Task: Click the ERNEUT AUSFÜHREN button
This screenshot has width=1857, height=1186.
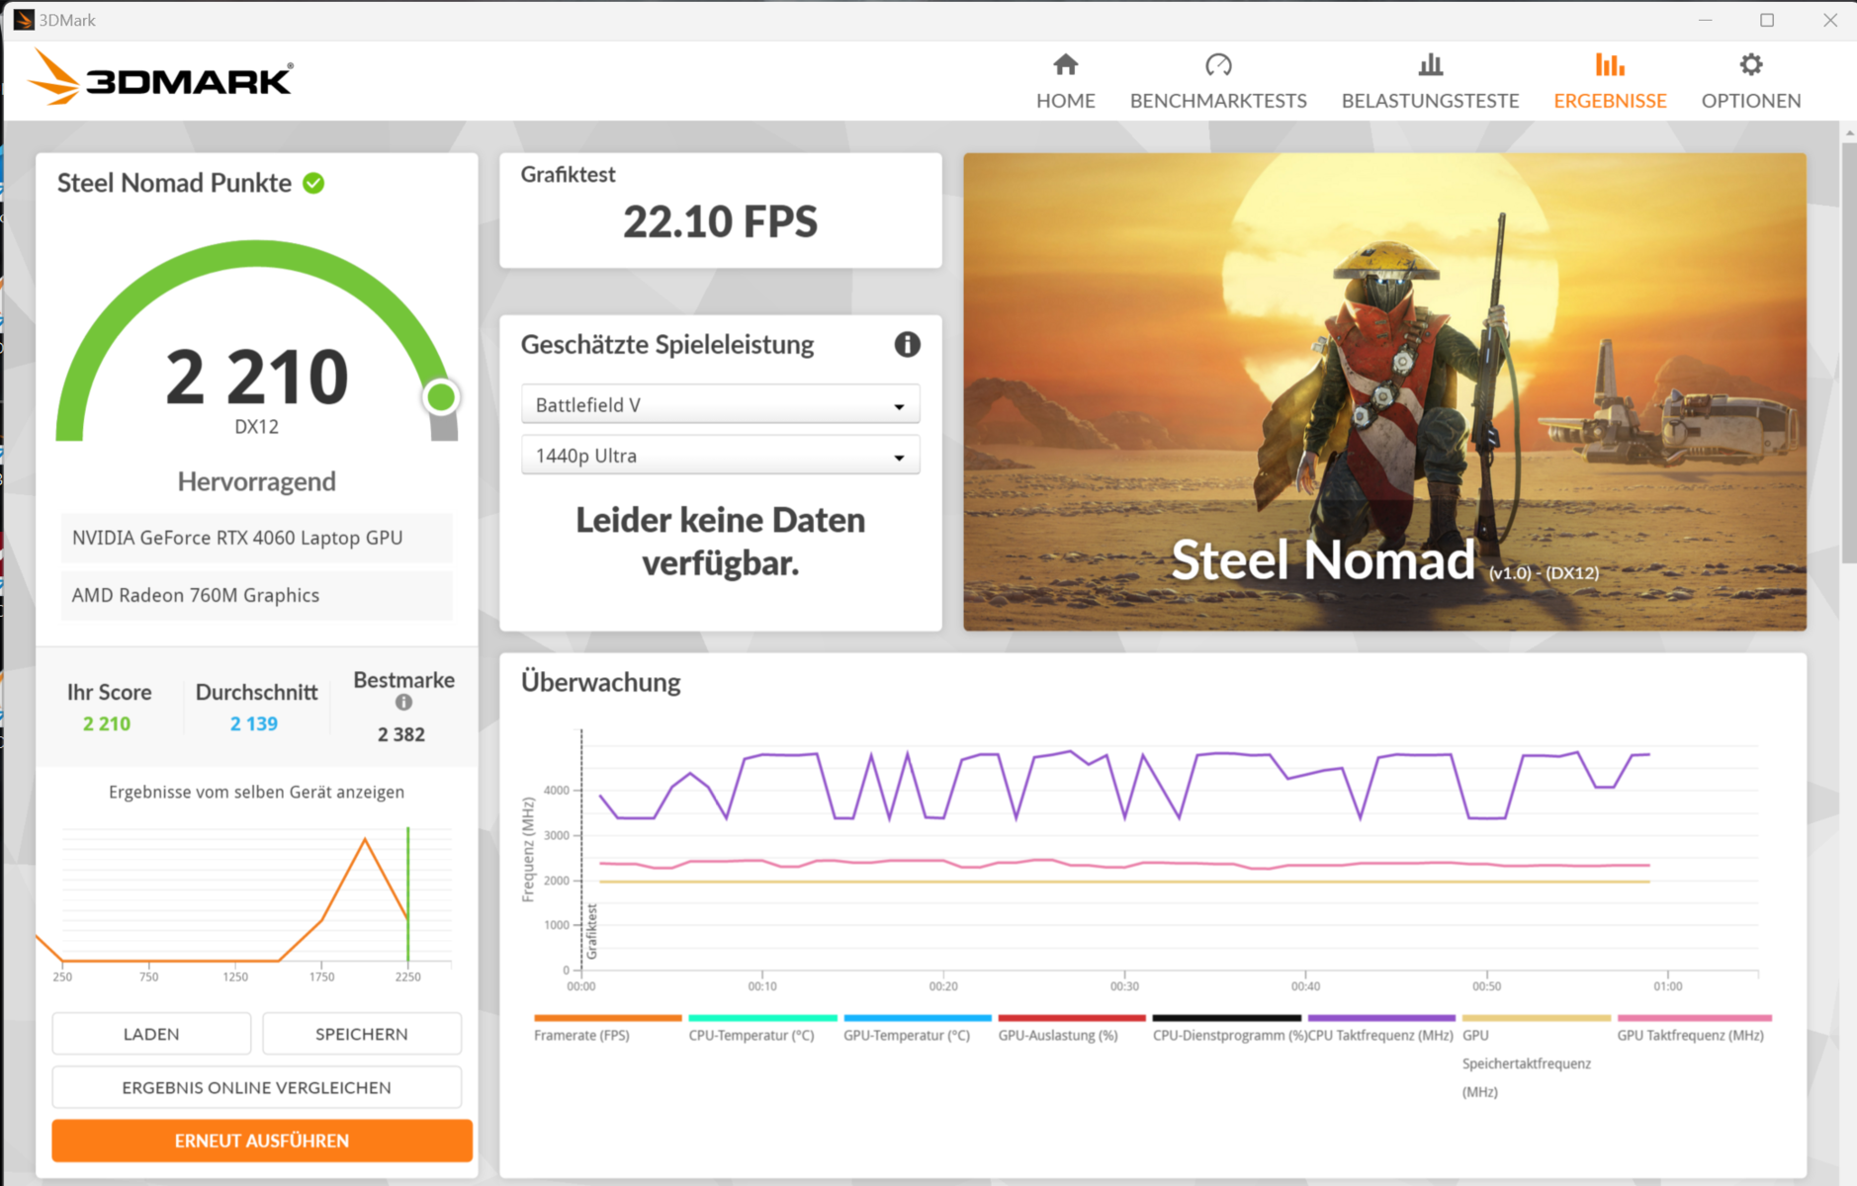Action: point(262,1141)
